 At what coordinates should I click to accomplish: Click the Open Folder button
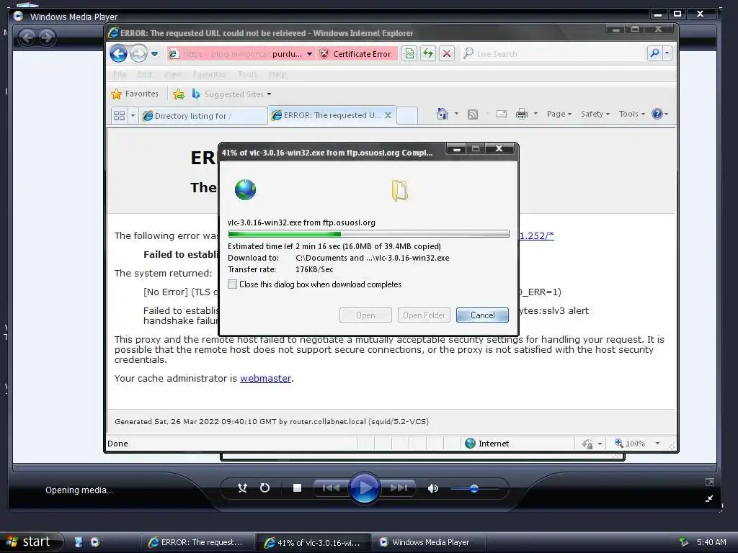(424, 315)
